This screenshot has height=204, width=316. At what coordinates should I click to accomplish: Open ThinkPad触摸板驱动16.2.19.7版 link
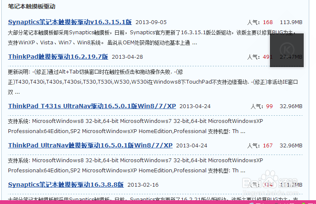(58, 57)
